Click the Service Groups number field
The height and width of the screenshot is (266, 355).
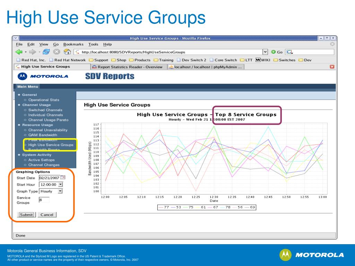click(44, 200)
